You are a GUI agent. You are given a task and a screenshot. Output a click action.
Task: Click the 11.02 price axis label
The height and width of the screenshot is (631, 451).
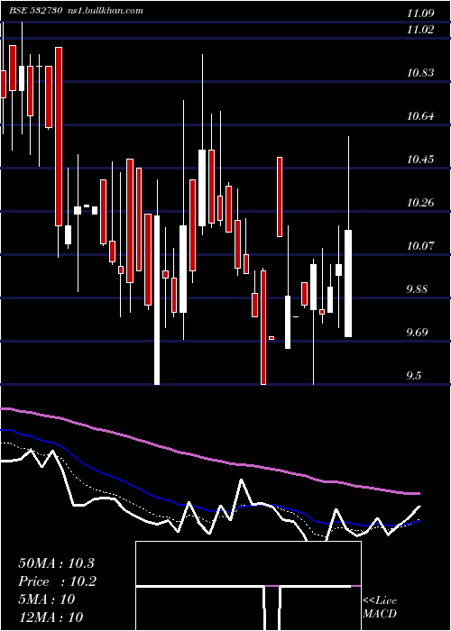pos(420,30)
